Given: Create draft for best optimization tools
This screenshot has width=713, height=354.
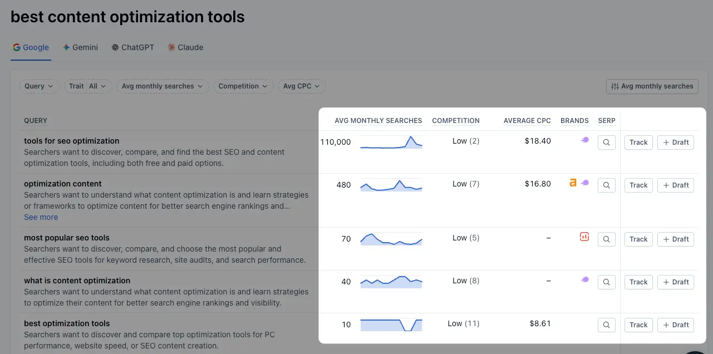Looking at the screenshot, I should pyautogui.click(x=676, y=325).
